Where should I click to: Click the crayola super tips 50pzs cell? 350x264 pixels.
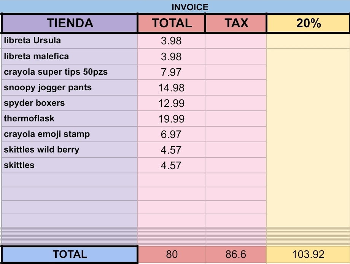click(70, 72)
